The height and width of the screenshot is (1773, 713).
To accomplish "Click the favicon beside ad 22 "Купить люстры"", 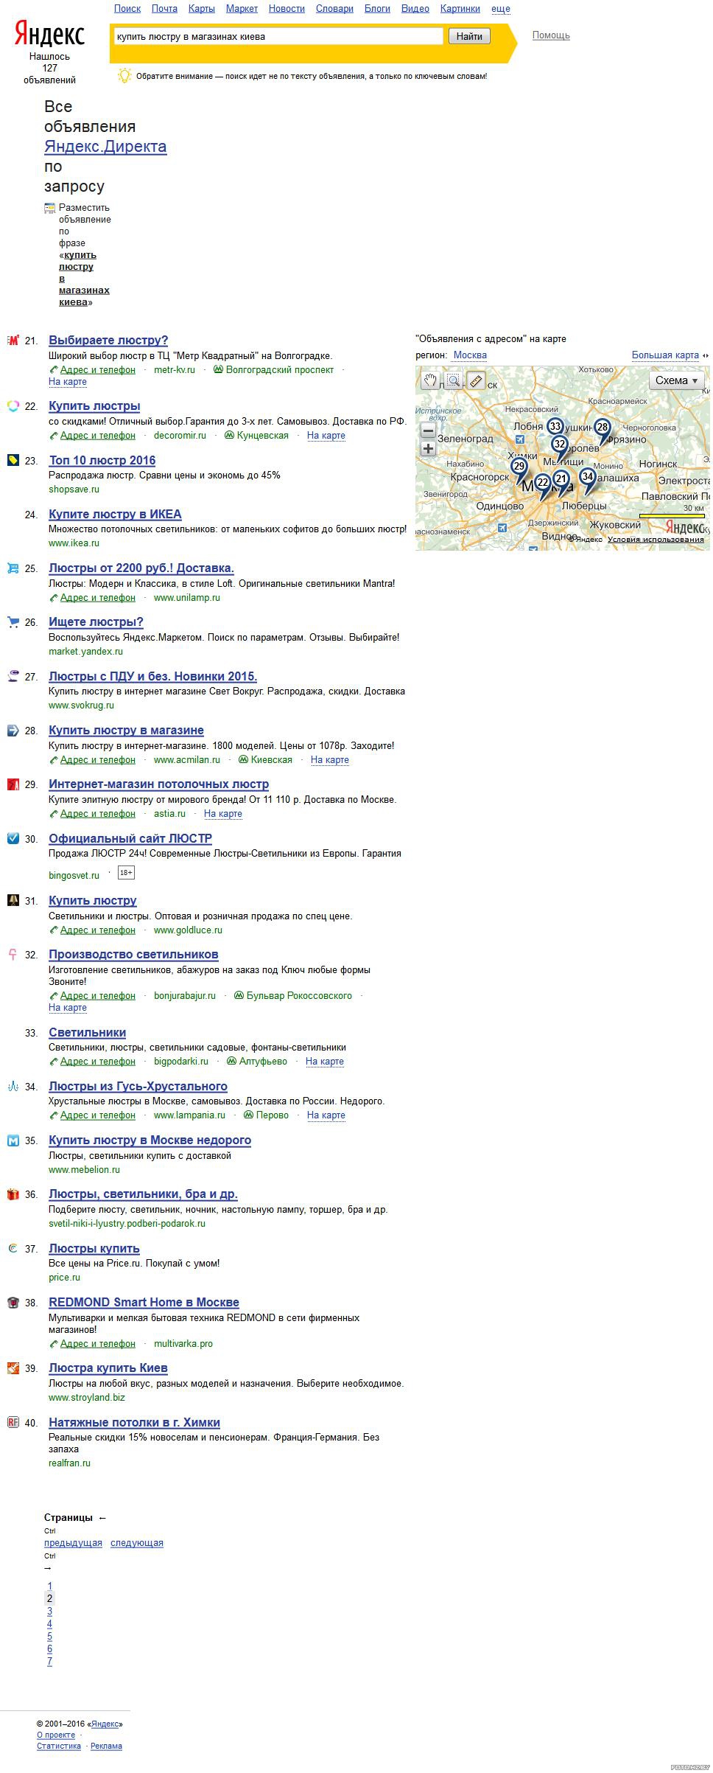I will click(x=13, y=405).
